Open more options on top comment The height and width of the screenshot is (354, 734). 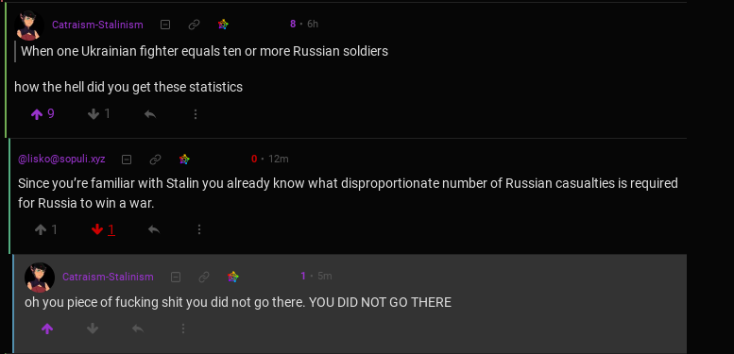[196, 114]
